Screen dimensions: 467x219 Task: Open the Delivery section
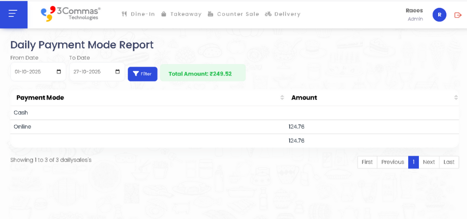[x=283, y=14]
